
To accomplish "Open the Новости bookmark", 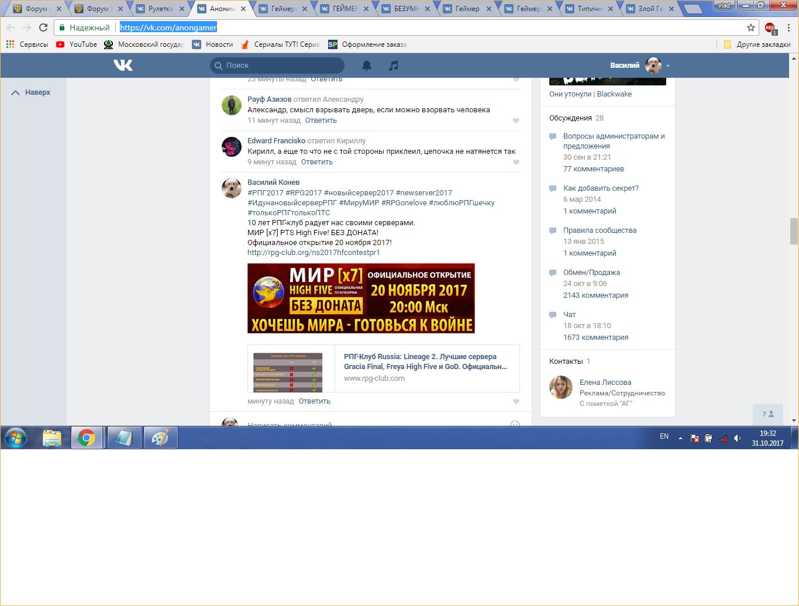I will coord(213,44).
